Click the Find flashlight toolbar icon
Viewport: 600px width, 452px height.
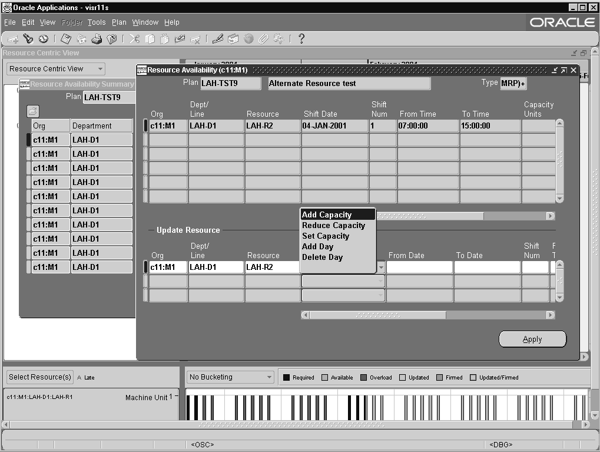tap(28, 39)
